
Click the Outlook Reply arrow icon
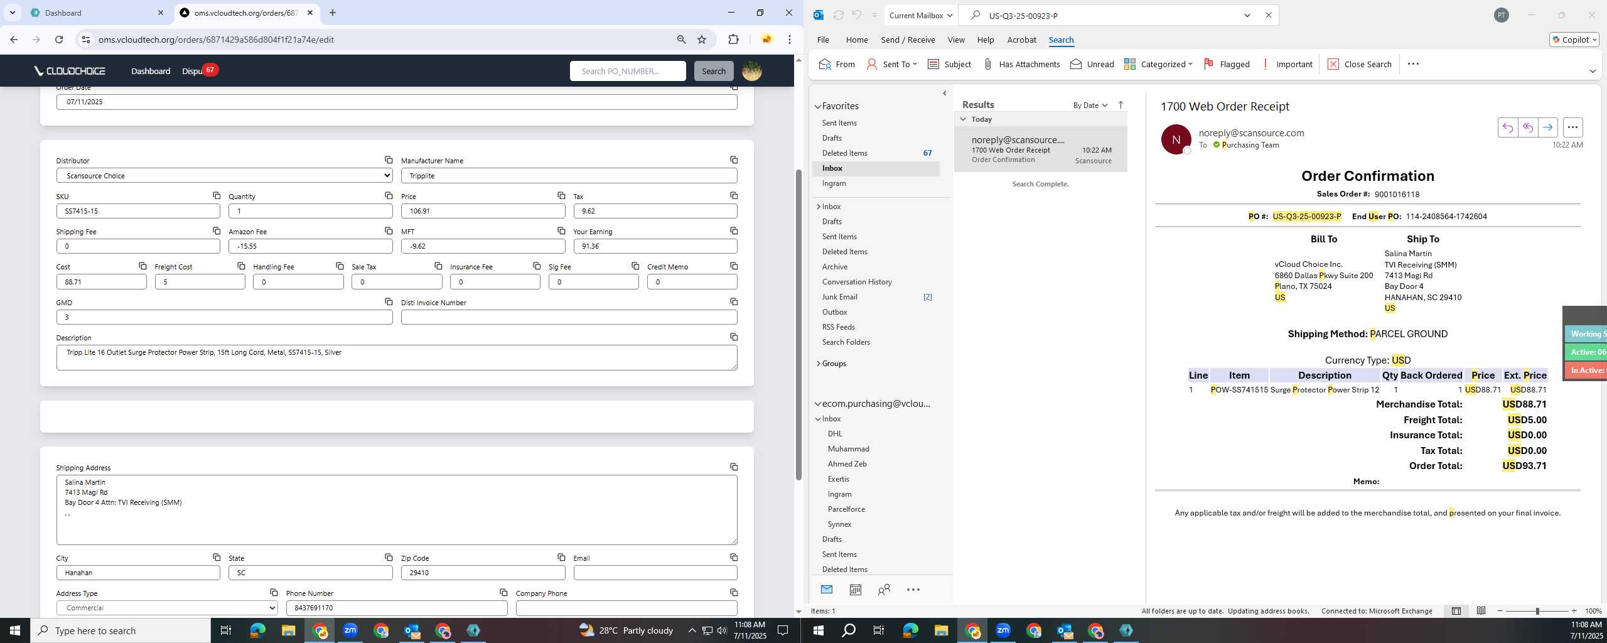point(1507,127)
